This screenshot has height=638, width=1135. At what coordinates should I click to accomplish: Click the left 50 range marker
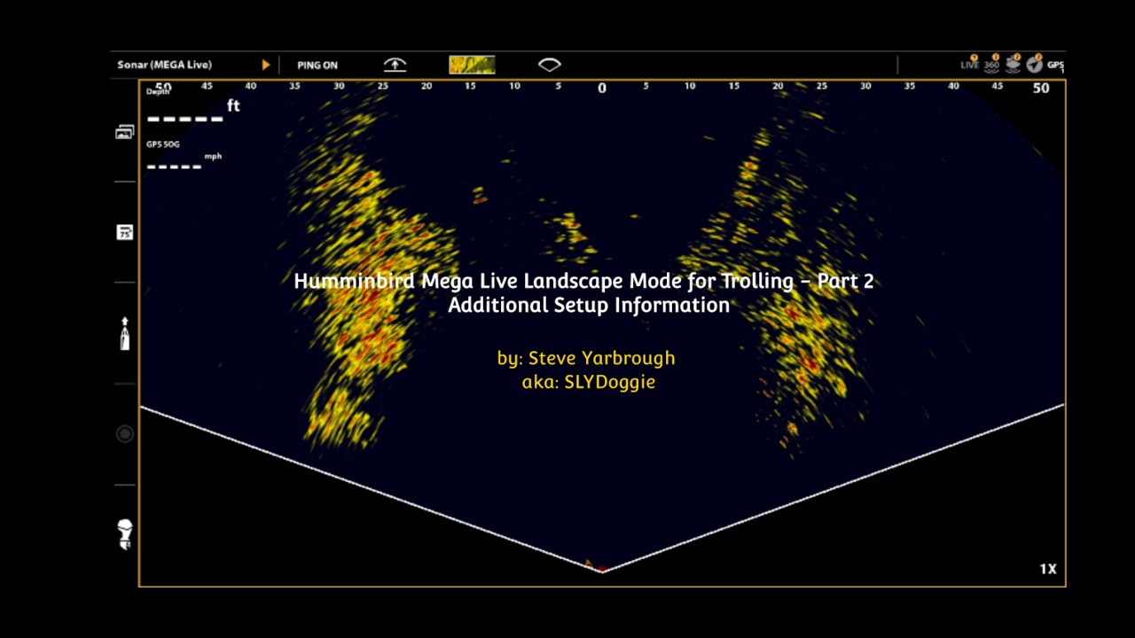coord(163,87)
